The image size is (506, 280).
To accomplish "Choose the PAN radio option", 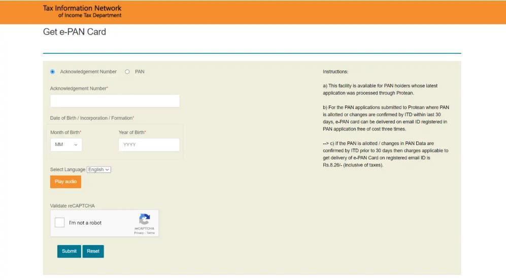I will (x=127, y=72).
